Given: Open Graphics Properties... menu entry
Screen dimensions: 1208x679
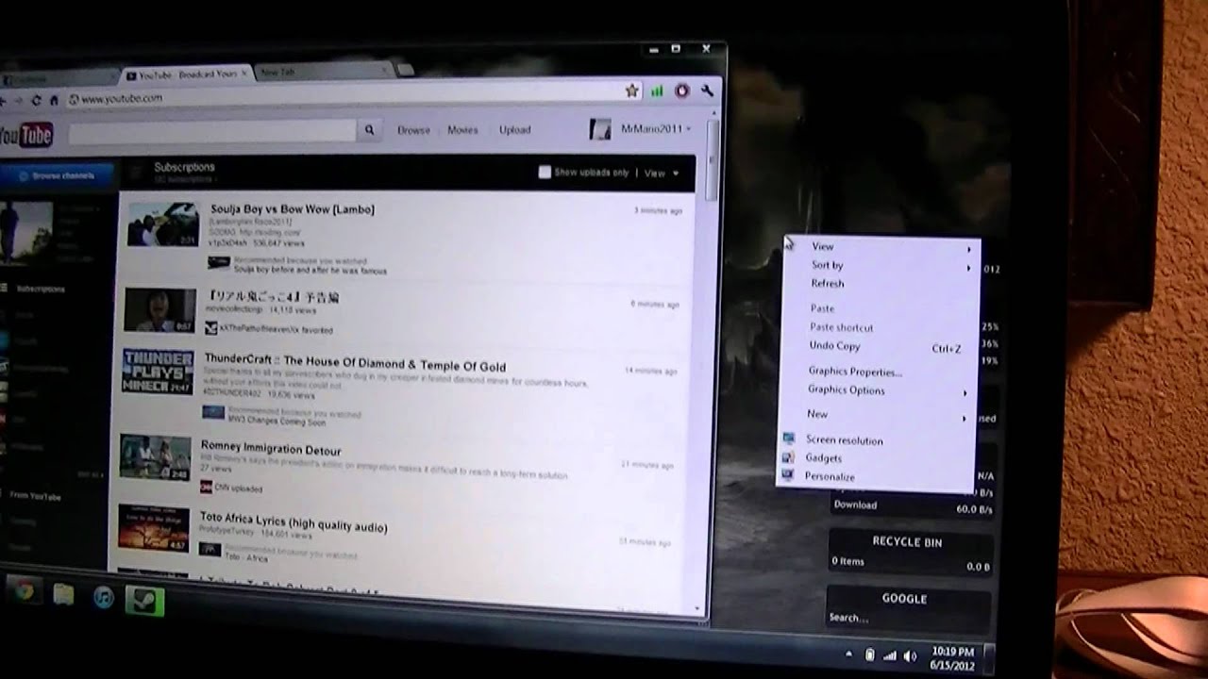Looking at the screenshot, I should coord(855,372).
